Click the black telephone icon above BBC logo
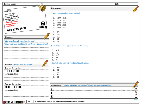 click(x=43, y=23)
